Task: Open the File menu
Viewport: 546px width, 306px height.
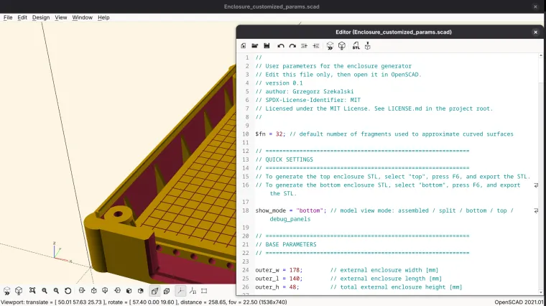Action: [x=8, y=17]
